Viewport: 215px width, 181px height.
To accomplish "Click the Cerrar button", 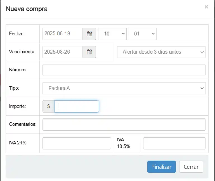I will [191, 167].
